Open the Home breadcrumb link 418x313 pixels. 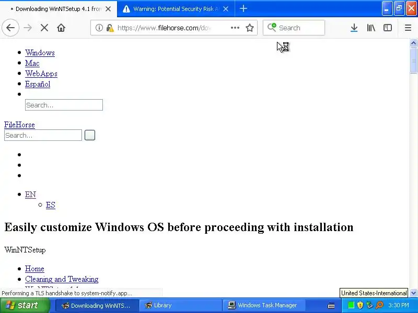coord(34,269)
